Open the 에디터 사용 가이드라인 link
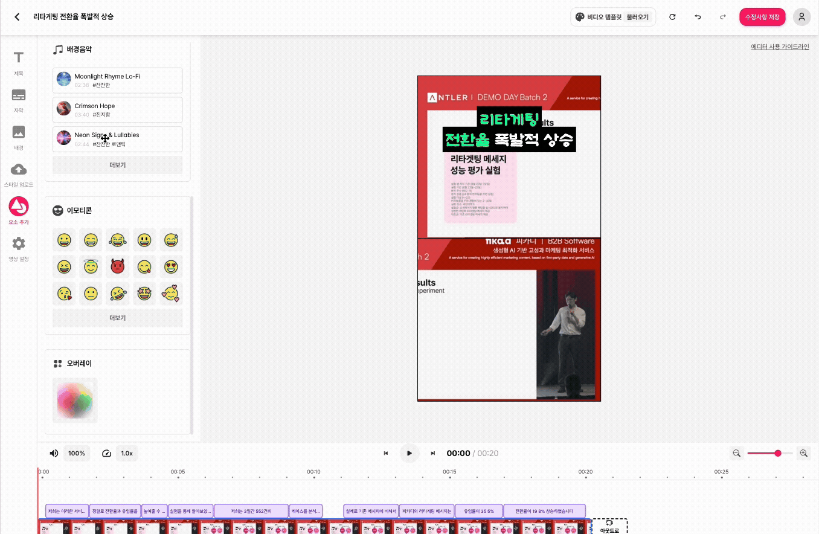Image resolution: width=819 pixels, height=534 pixels. 780,47
